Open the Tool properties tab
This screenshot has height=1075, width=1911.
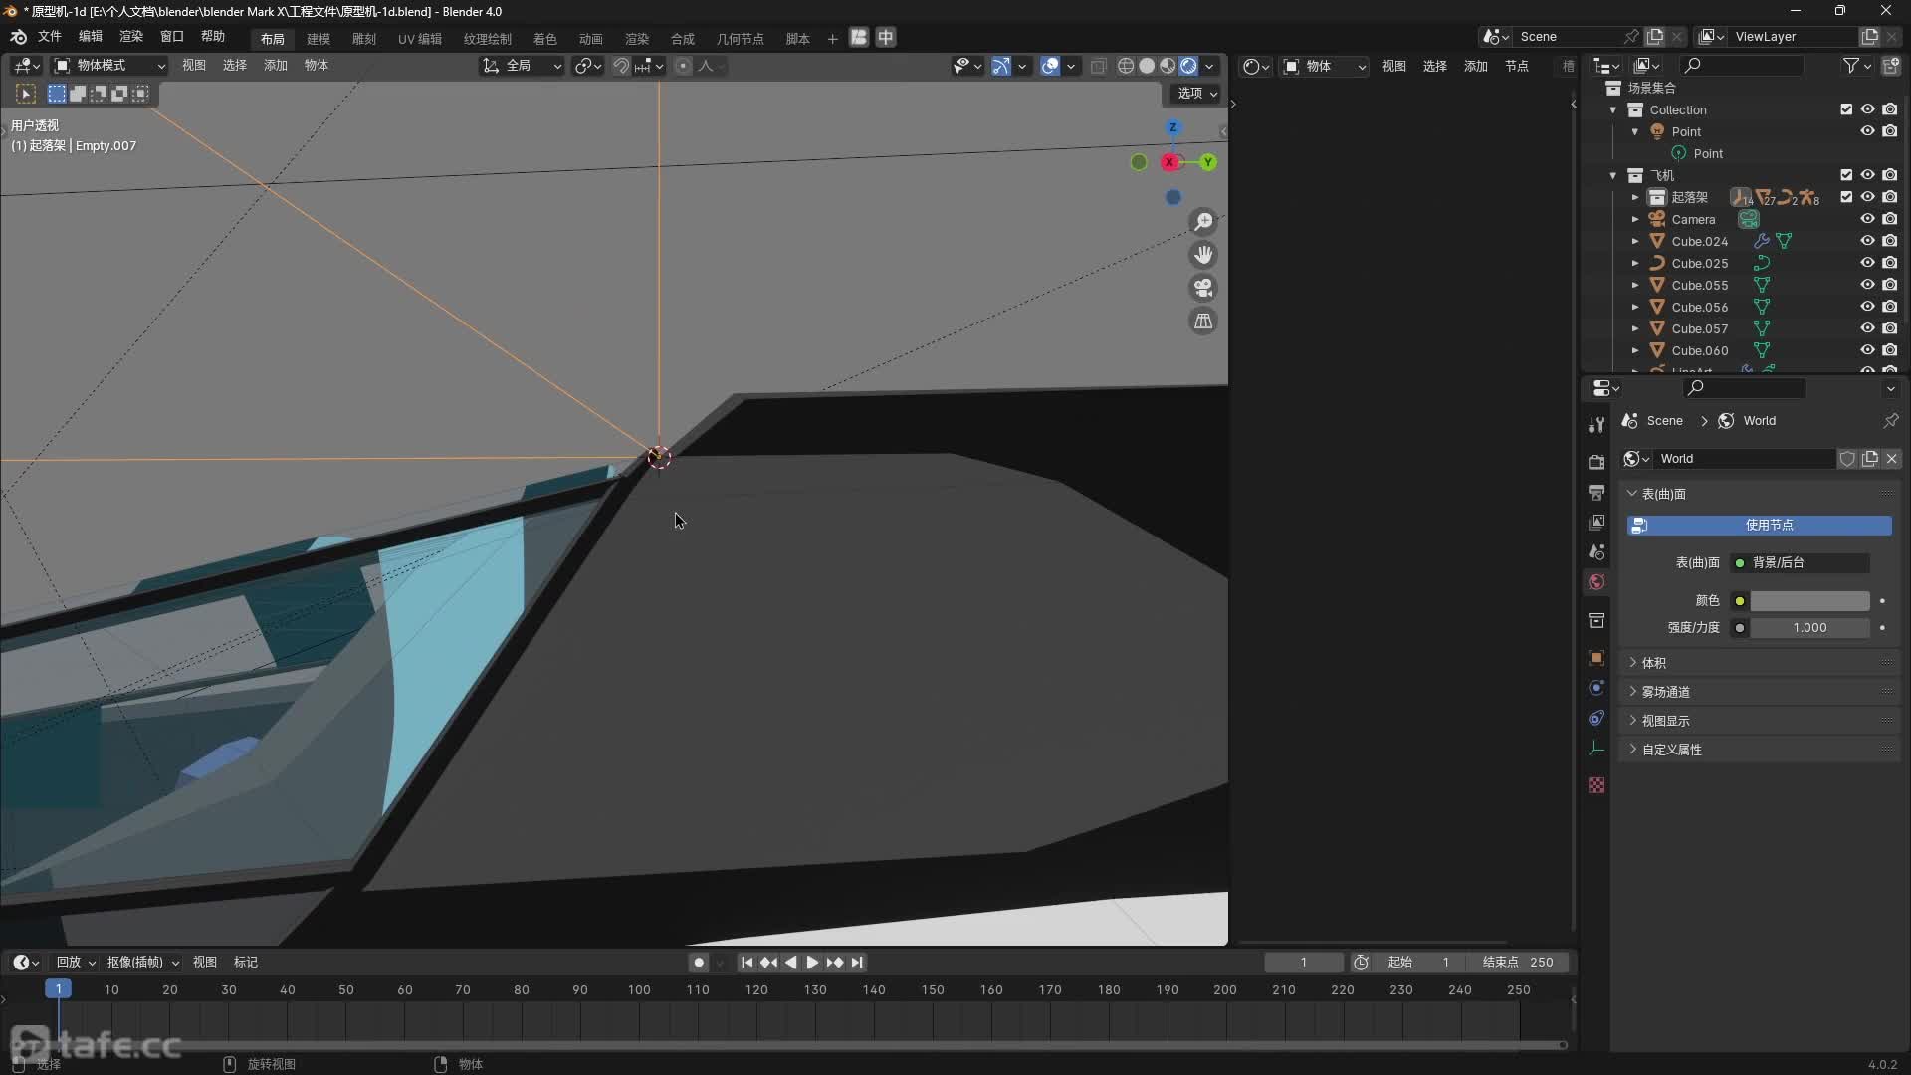tap(1596, 424)
